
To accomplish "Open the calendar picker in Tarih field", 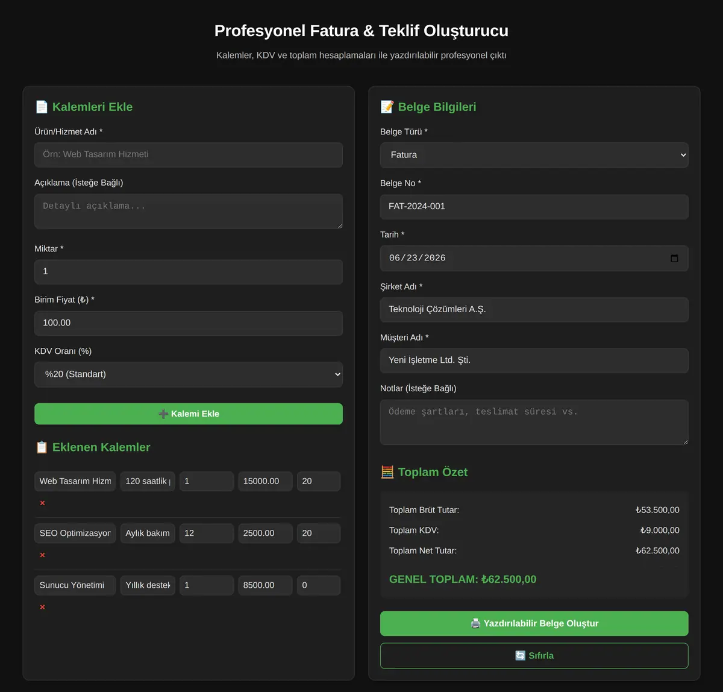I will tap(674, 258).
